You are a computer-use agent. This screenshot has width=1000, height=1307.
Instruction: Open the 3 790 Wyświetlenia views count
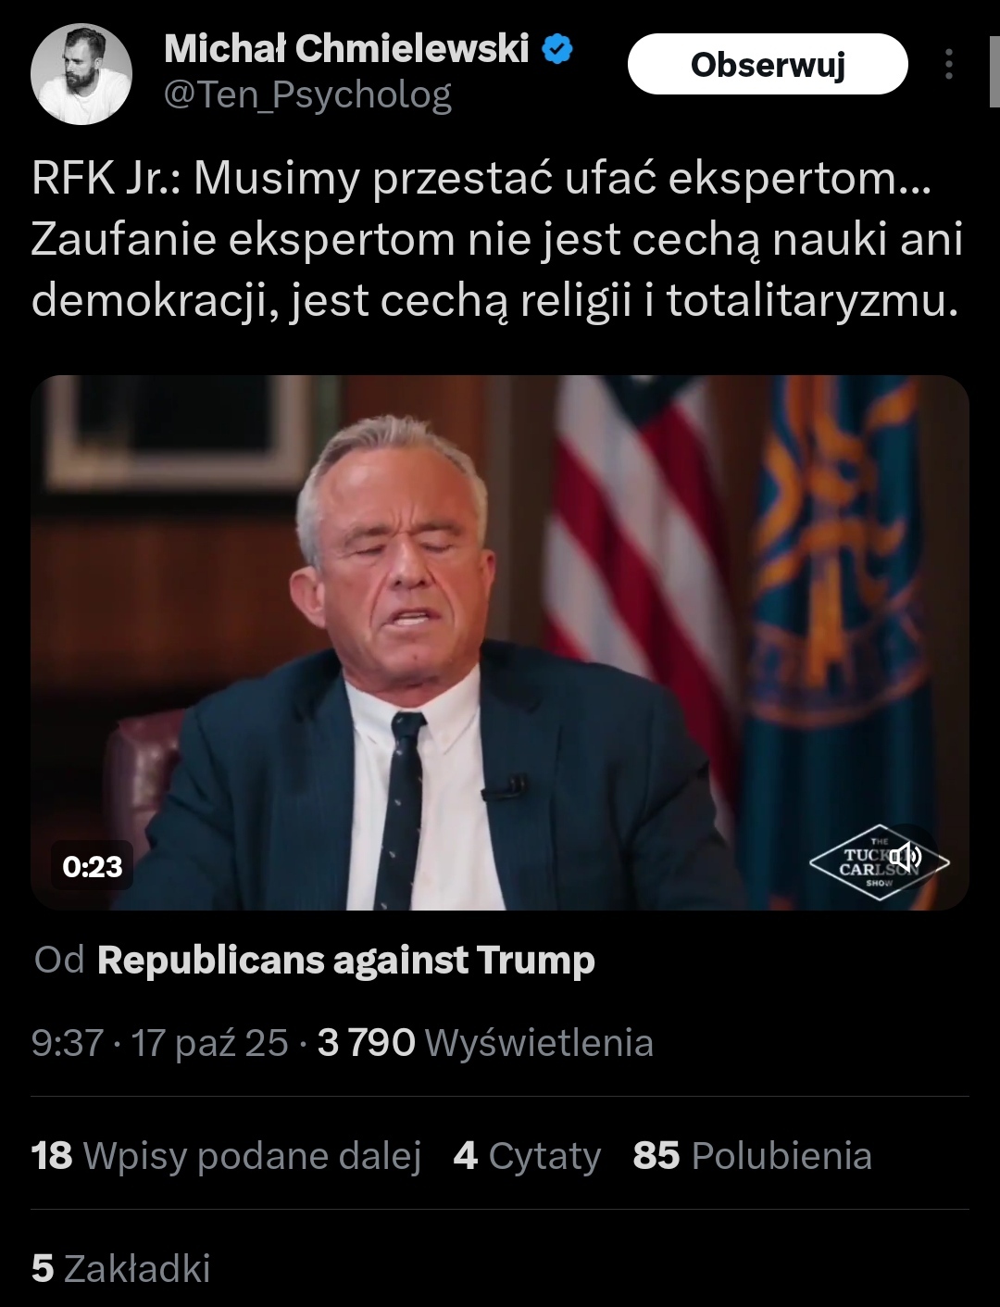coord(485,1043)
